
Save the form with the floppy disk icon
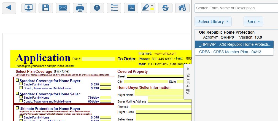[x=45, y=8]
